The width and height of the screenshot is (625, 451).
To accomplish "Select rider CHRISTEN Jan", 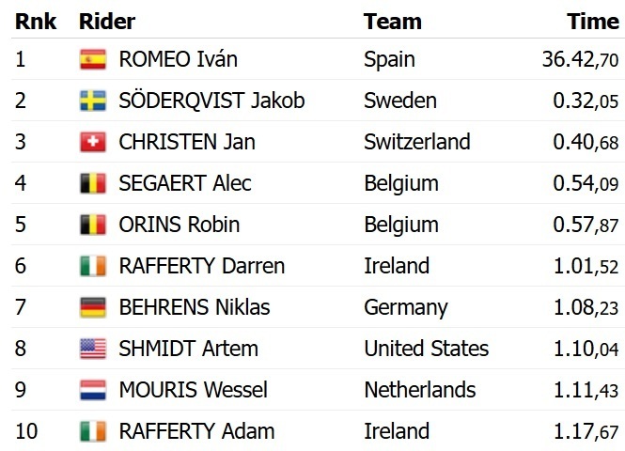I will (187, 143).
